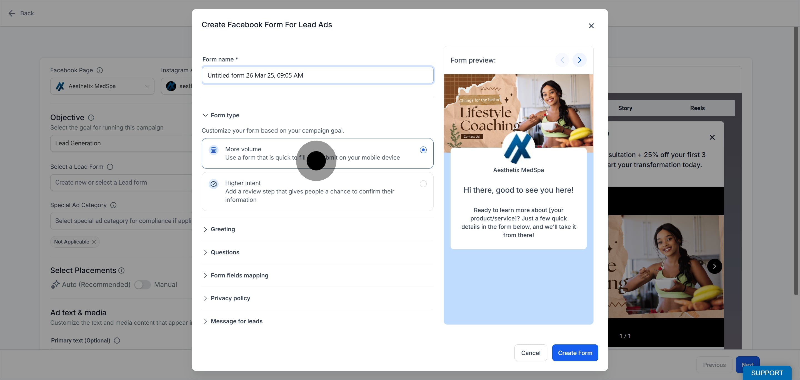Click the Primary text info icon
This screenshot has height=380, width=800.
117,341
